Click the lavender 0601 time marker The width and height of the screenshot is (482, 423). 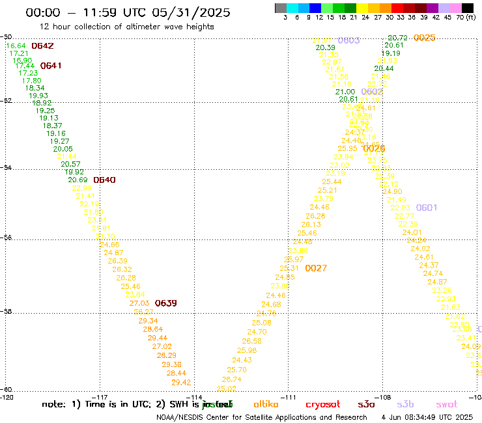427,208
